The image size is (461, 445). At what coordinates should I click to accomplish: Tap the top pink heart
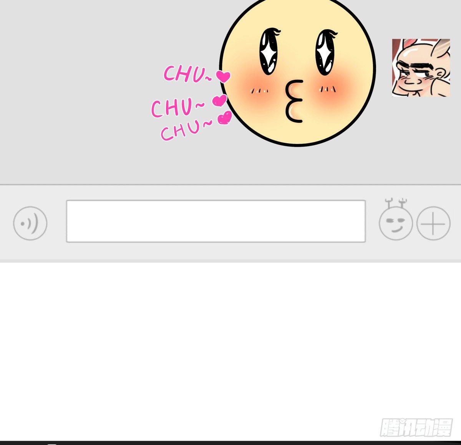click(x=223, y=76)
